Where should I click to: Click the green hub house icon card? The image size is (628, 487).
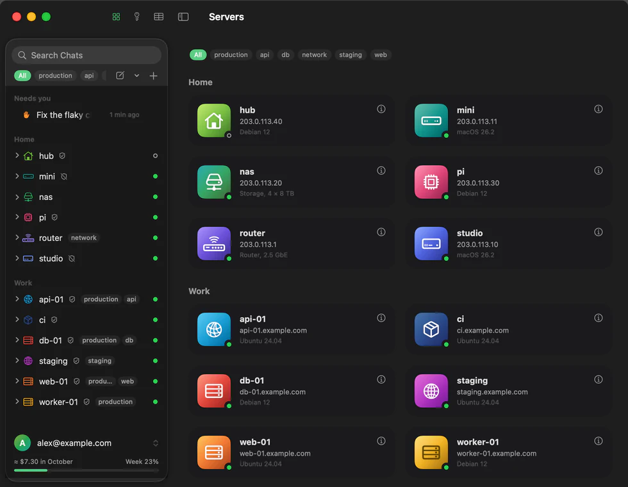(x=214, y=120)
